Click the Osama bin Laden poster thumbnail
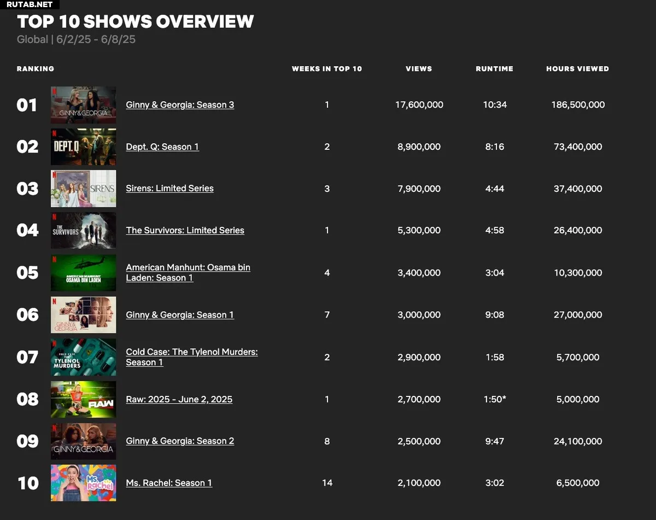This screenshot has width=656, height=520. pyautogui.click(x=83, y=272)
